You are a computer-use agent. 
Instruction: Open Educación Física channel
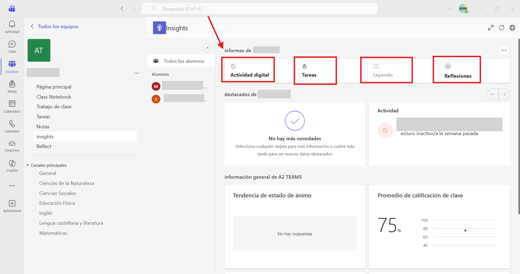pyautogui.click(x=57, y=203)
